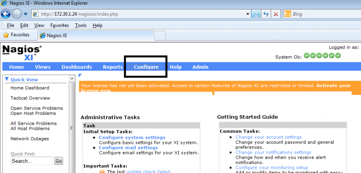Click the sidebar scrollbar up arrow
Viewport: 361px width, 173px height.
coord(72,78)
